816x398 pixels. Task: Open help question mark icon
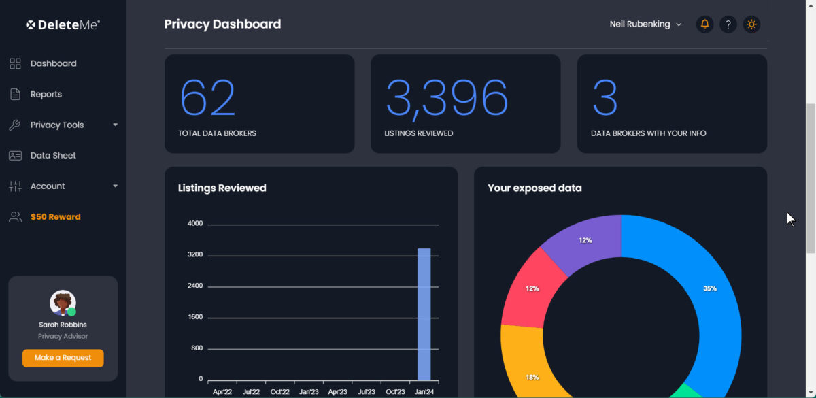click(x=728, y=24)
